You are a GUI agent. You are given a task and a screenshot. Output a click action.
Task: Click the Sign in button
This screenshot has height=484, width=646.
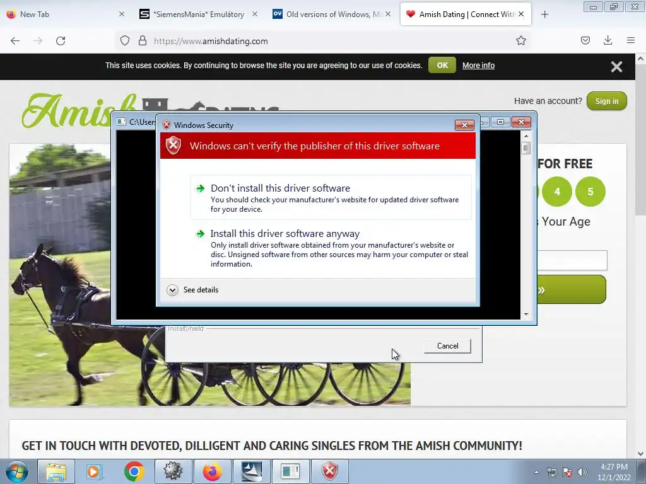[606, 101]
